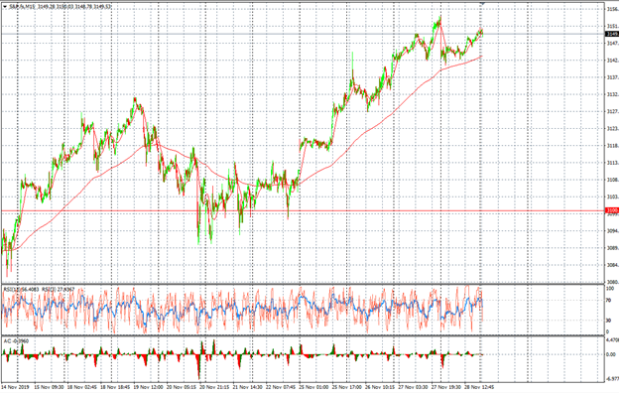This screenshot has width=624, height=393.
Task: Click the chart shift triangle marker on top edge
Action: [x=482, y=3]
